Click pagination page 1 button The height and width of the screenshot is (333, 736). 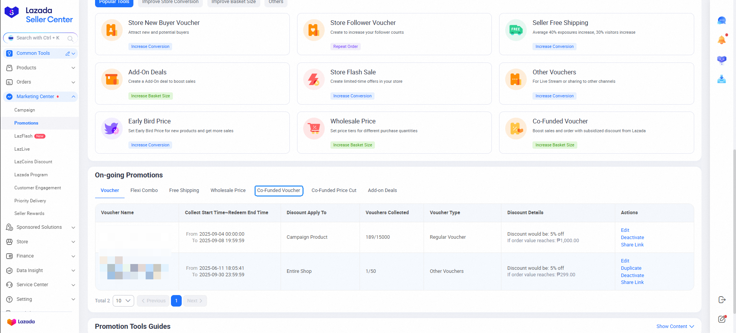[x=176, y=301]
